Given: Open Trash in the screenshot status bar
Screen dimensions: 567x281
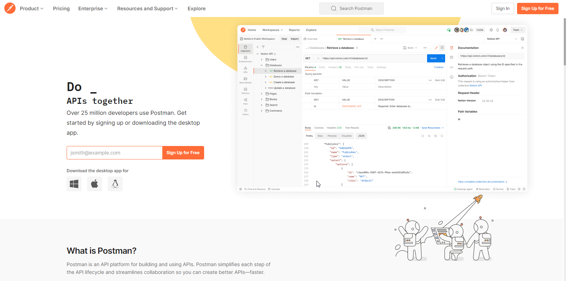Looking at the screenshot, I should coord(511,189).
